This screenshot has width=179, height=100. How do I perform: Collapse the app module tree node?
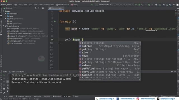coord(3,11)
